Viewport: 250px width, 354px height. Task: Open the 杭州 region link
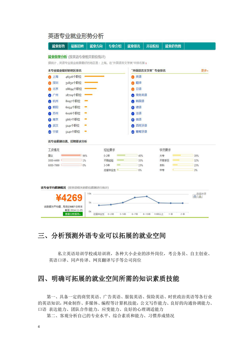pos(56,101)
